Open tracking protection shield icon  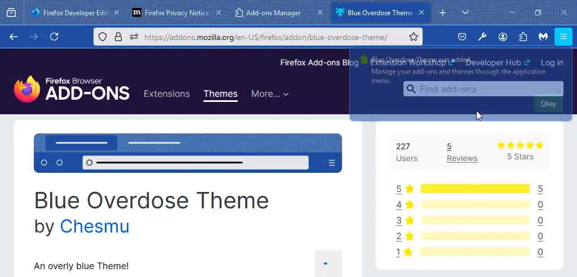(x=103, y=37)
